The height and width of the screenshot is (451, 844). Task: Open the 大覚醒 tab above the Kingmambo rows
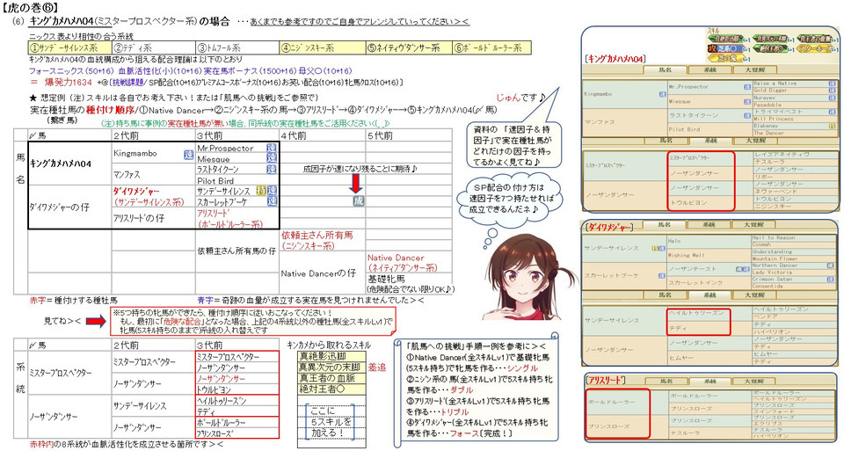click(754, 69)
